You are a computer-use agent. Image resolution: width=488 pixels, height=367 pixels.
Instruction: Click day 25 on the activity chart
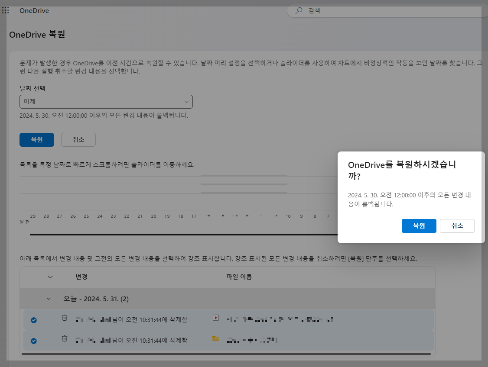[x=87, y=216]
